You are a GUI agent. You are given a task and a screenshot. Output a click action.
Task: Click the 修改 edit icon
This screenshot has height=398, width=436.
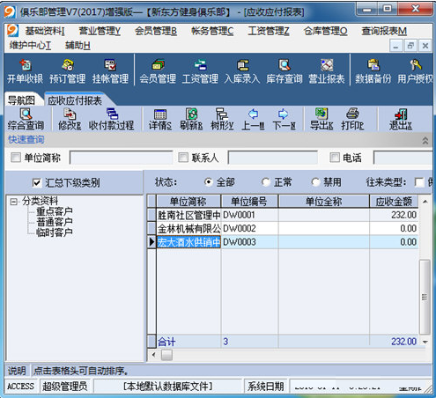(70, 119)
